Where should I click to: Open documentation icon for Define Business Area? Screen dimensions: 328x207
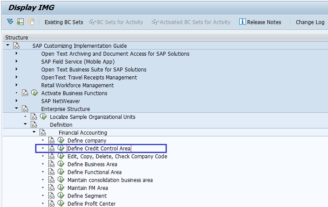tap(51, 164)
